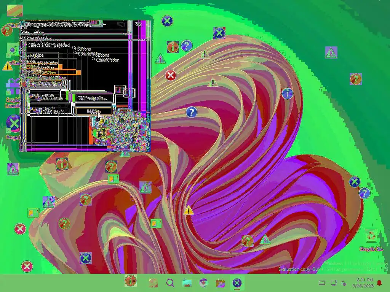Open File Explorer from the taskbar
Viewport: 390px width, 292px height.
point(187,283)
